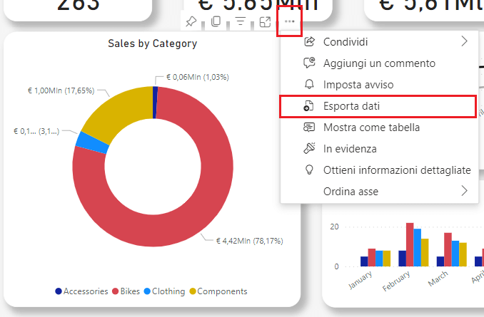Screen dimensions: 484x317
Task: Click the € 0,06Mln (1,03%) label
Action: (x=198, y=77)
